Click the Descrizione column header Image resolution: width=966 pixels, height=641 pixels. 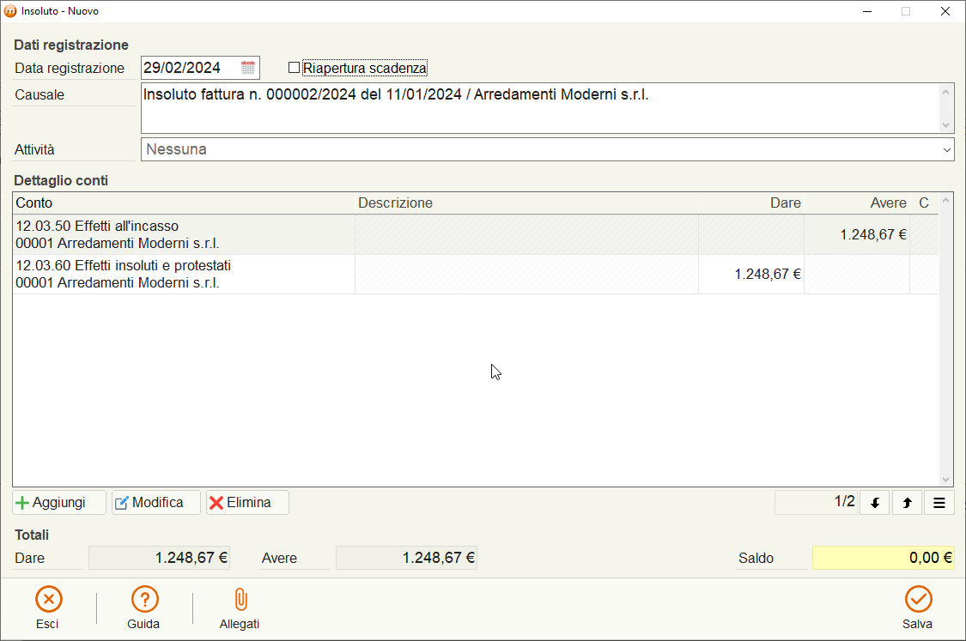(526, 203)
